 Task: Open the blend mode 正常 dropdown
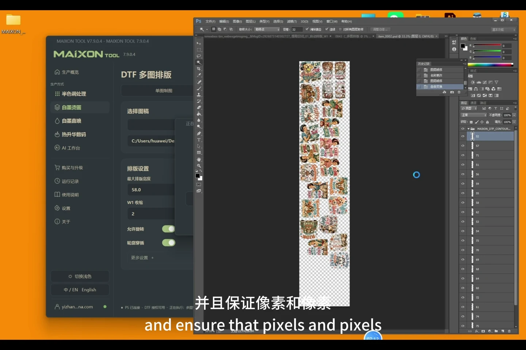click(473, 115)
